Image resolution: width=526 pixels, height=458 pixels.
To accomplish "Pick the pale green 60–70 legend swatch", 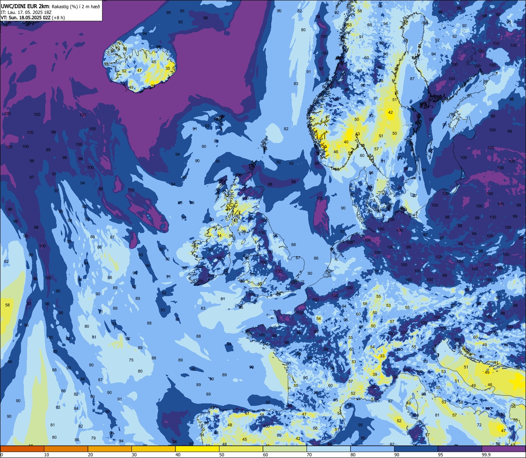I will click(284, 449).
